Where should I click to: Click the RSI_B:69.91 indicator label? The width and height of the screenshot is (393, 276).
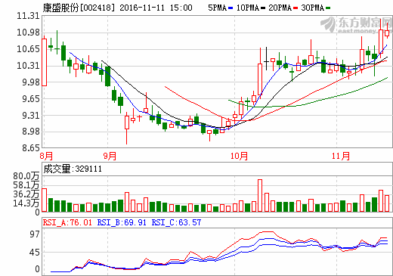(122, 222)
